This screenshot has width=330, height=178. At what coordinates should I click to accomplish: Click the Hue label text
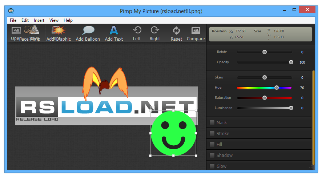tap(218, 87)
